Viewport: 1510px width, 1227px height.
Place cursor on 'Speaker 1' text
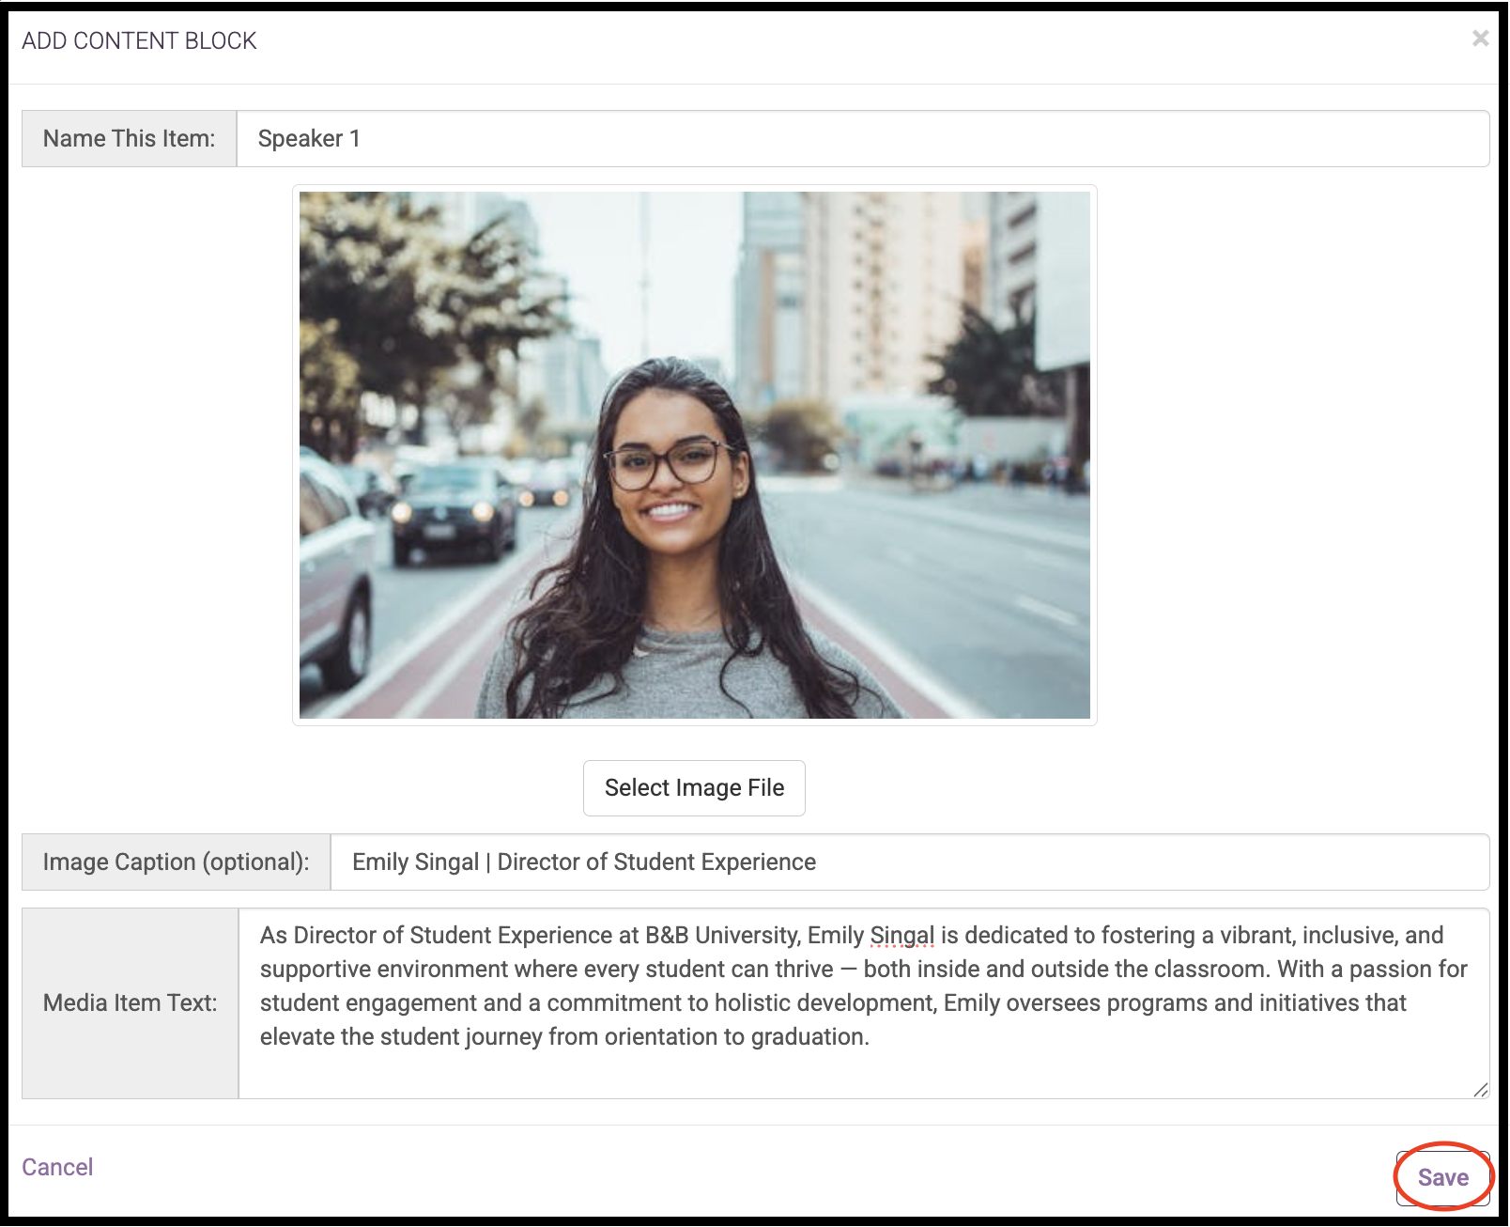tap(309, 139)
